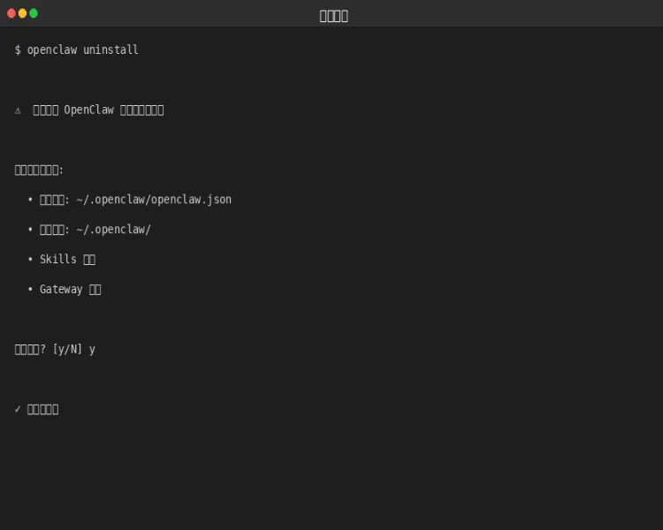The height and width of the screenshot is (530, 663).
Task: Click the bullet before the Gateway line
Action: 30,290
